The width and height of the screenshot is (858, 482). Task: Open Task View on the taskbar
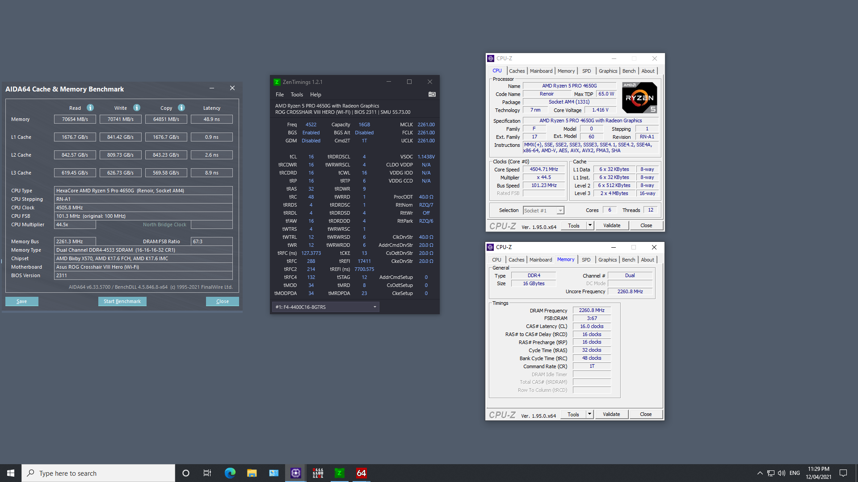click(207, 473)
